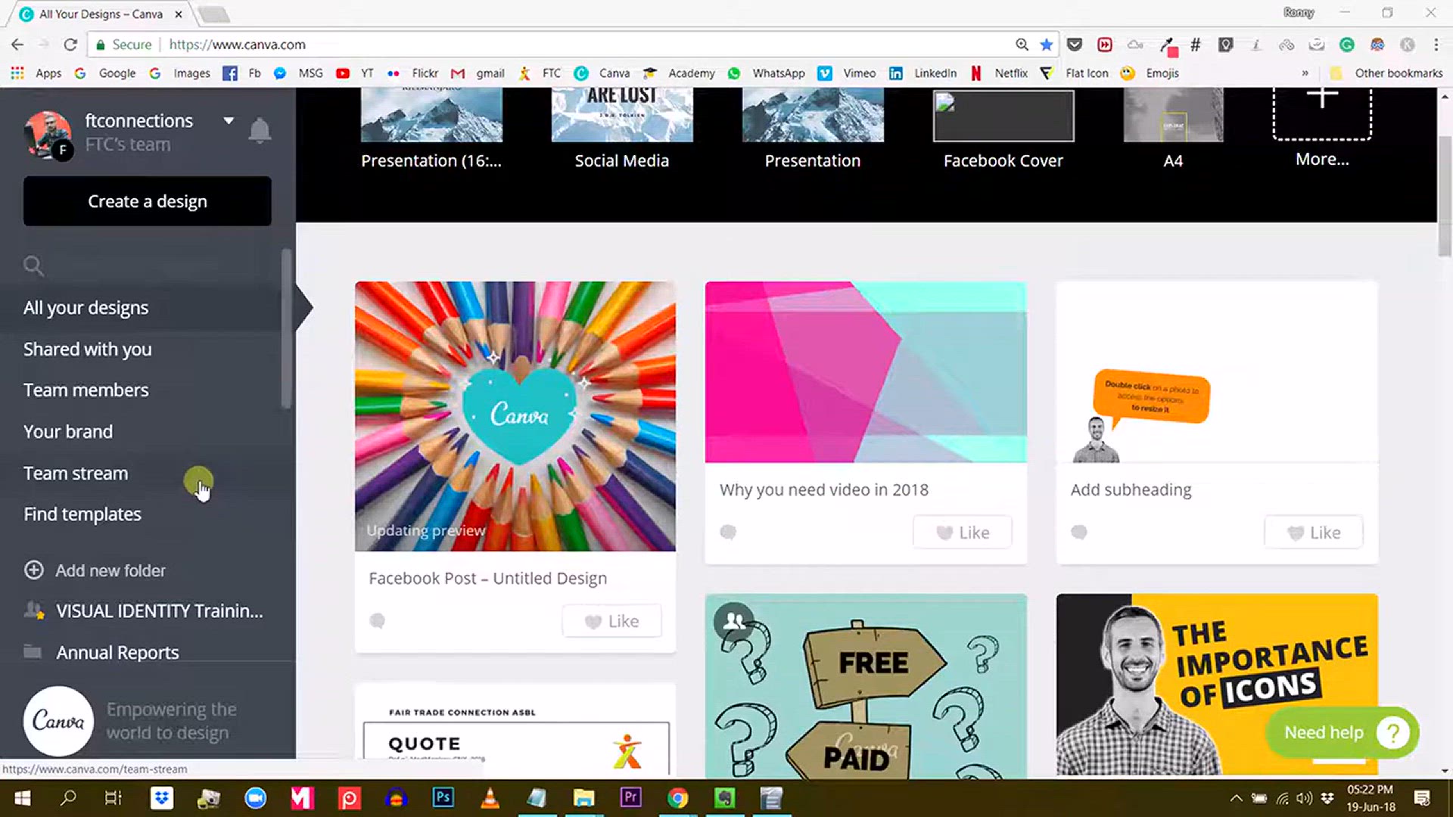
Task: Open the Why you need video design
Action: point(866,372)
